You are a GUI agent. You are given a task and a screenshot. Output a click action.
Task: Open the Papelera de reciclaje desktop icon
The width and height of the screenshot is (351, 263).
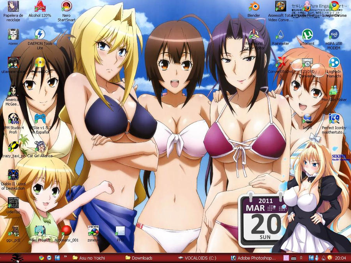(x=13, y=11)
